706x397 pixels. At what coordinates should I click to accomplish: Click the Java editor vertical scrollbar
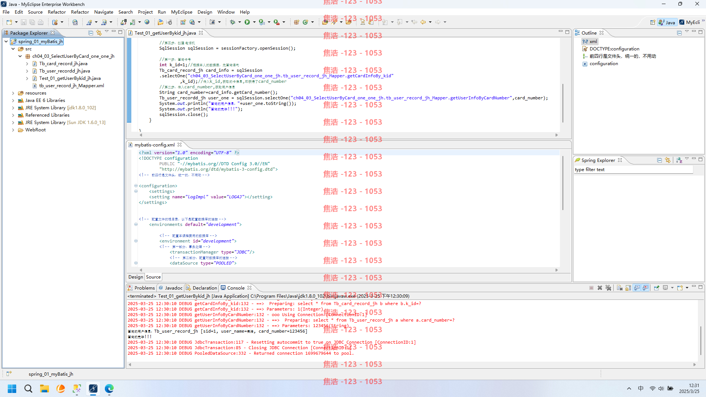coord(563,103)
